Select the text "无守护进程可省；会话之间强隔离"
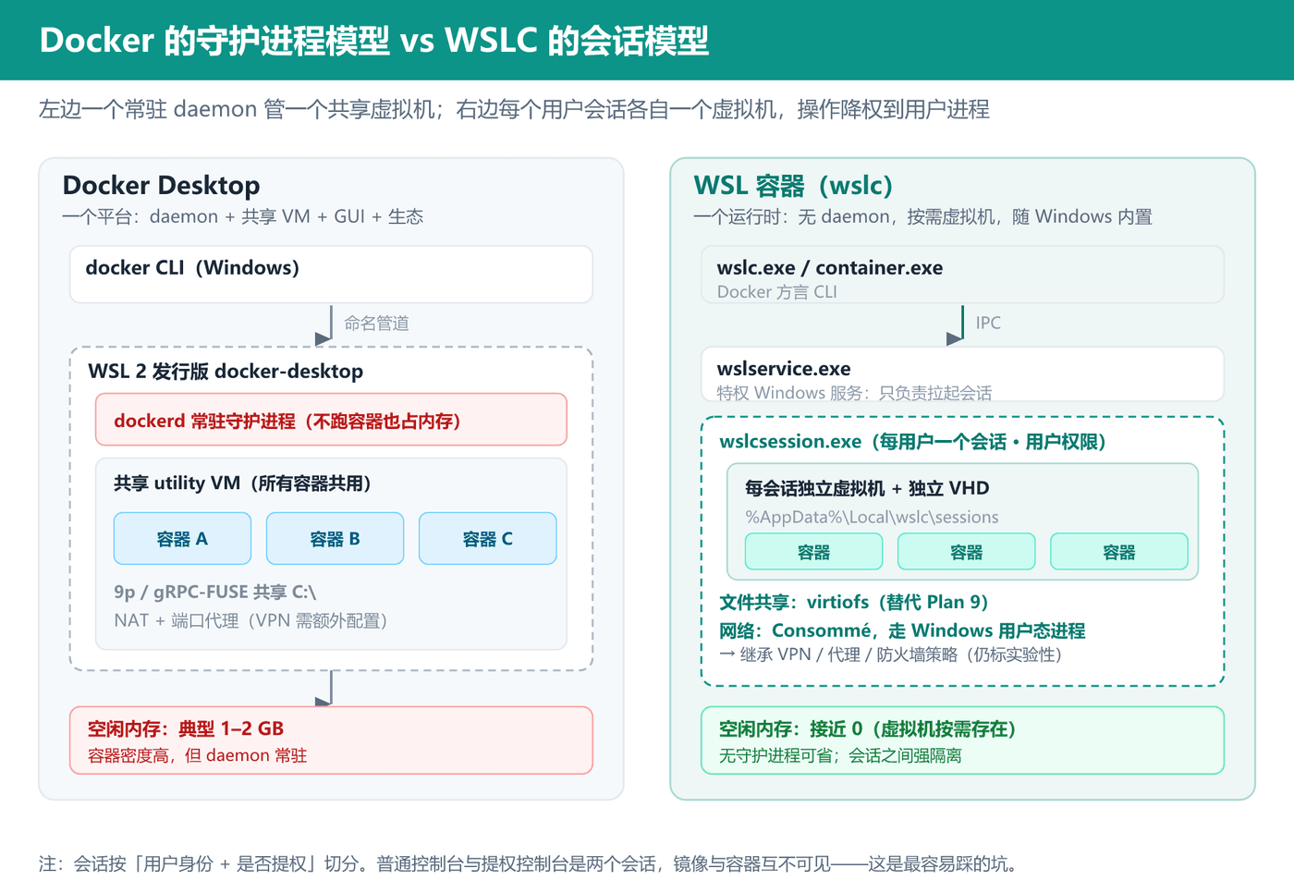 tap(840, 755)
